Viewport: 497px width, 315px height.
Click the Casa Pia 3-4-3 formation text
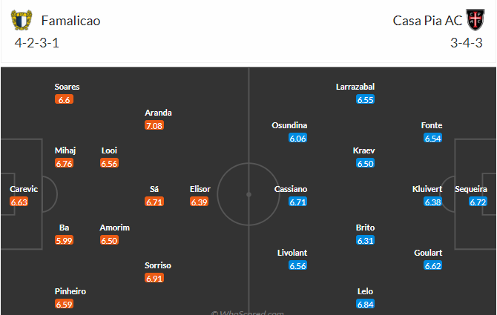click(x=467, y=43)
